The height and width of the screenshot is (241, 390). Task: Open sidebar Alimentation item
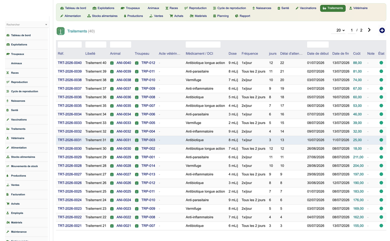click(19, 148)
